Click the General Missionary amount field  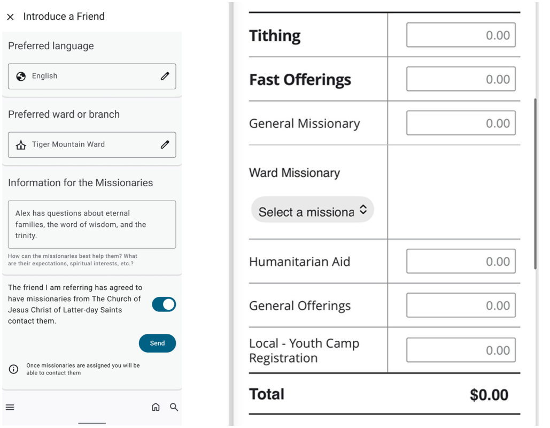[461, 123]
